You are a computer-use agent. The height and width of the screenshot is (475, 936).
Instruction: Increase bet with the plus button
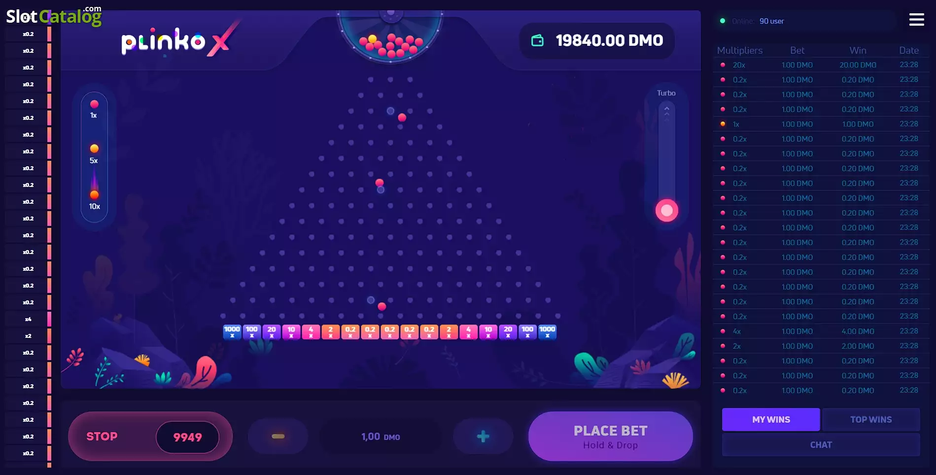[x=483, y=437]
